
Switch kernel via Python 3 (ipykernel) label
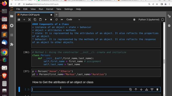(x=149, y=19)
